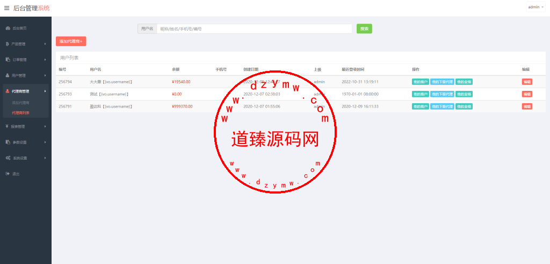
Task: Click the gears icon for 系统设置
Action: click(x=8, y=158)
